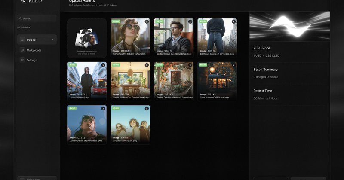Click the search box in sidebar
The height and width of the screenshot is (180, 344).
pyautogui.click(x=37, y=18)
